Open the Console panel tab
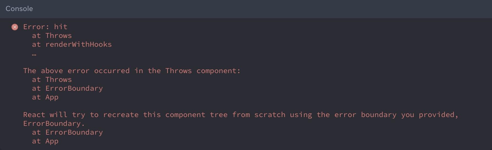The image size is (492, 150). pyautogui.click(x=19, y=9)
